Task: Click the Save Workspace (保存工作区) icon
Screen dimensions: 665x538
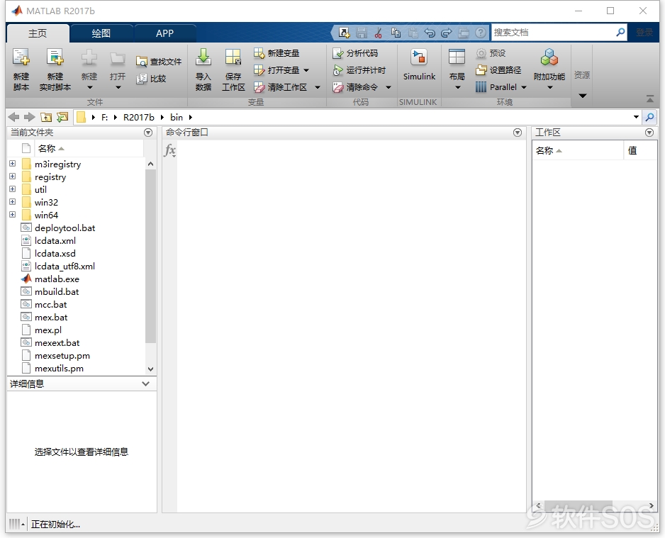Action: [x=233, y=57]
